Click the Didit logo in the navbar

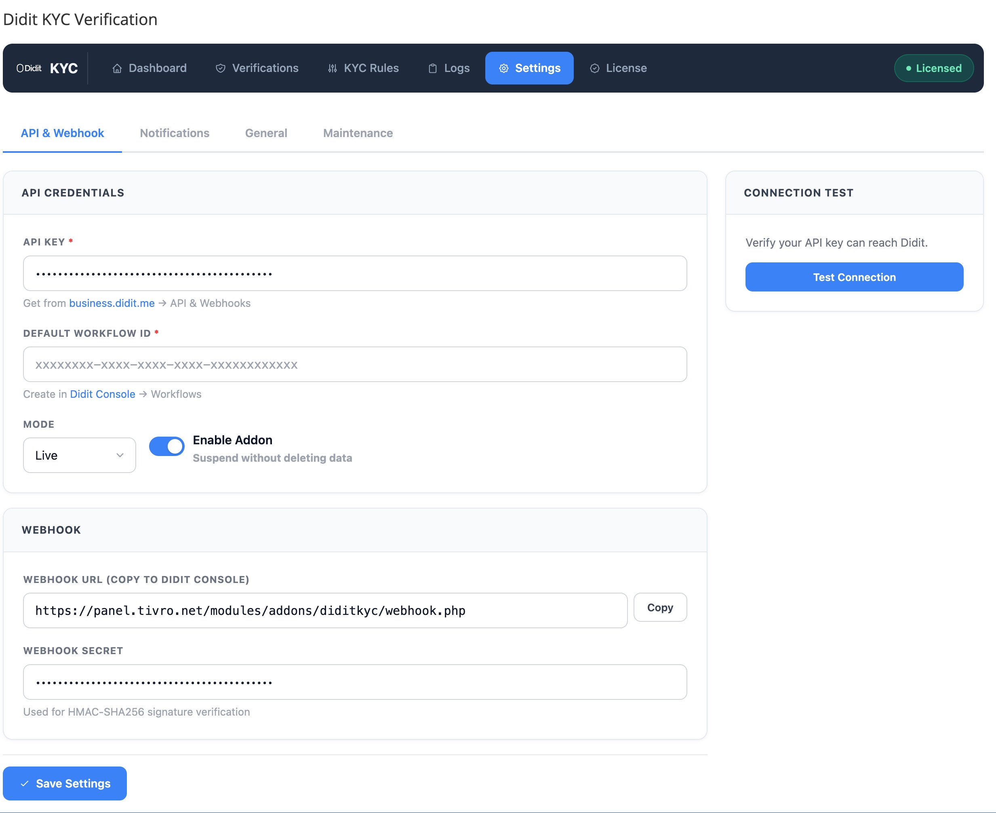pyautogui.click(x=29, y=68)
